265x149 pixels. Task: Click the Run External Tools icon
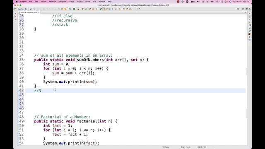(78, 9)
